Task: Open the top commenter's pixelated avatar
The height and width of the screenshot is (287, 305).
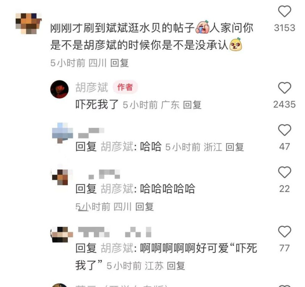Action: point(28,23)
